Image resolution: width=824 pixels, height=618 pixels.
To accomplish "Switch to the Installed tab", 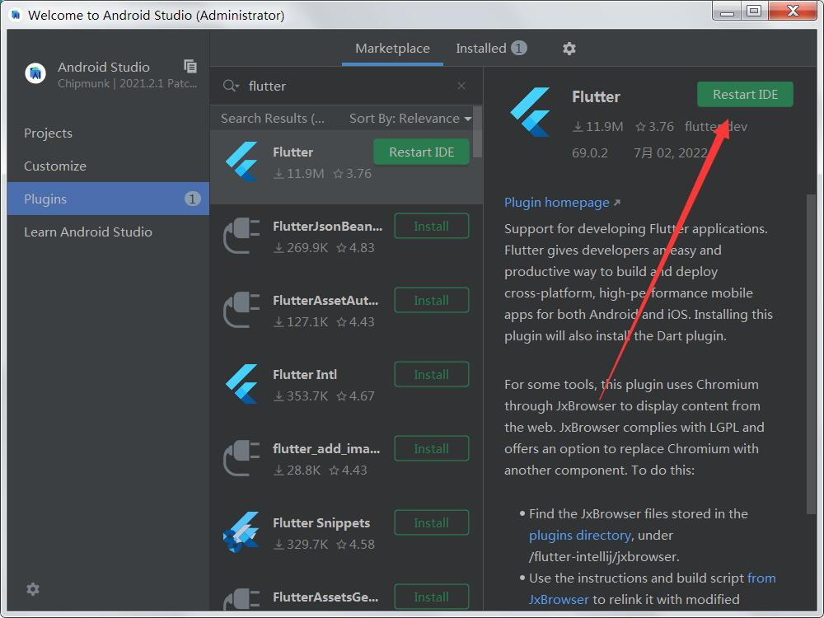I will click(x=491, y=49).
